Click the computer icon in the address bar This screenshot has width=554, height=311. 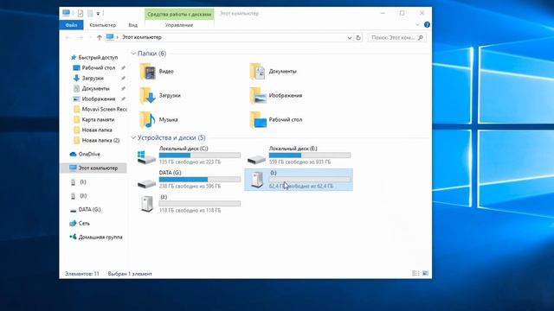coord(110,37)
